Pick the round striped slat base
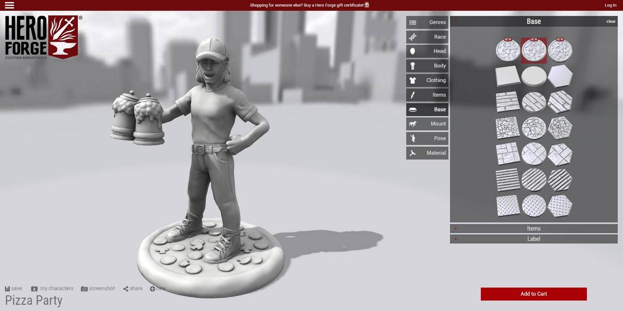The image size is (623, 311). 534,180
